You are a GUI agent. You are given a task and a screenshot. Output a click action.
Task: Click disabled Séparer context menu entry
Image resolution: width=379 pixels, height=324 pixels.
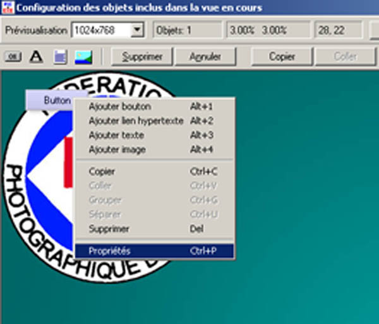[x=155, y=214]
